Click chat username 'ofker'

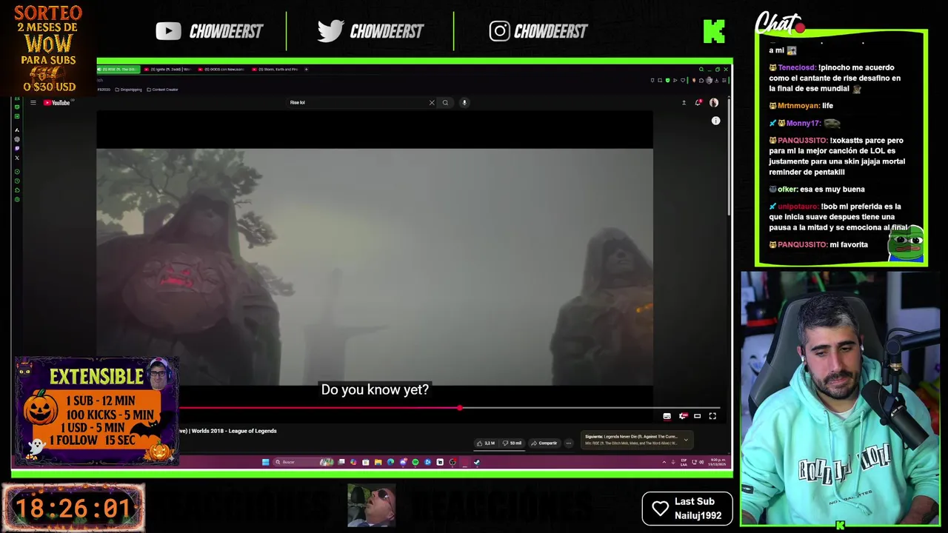click(x=787, y=190)
